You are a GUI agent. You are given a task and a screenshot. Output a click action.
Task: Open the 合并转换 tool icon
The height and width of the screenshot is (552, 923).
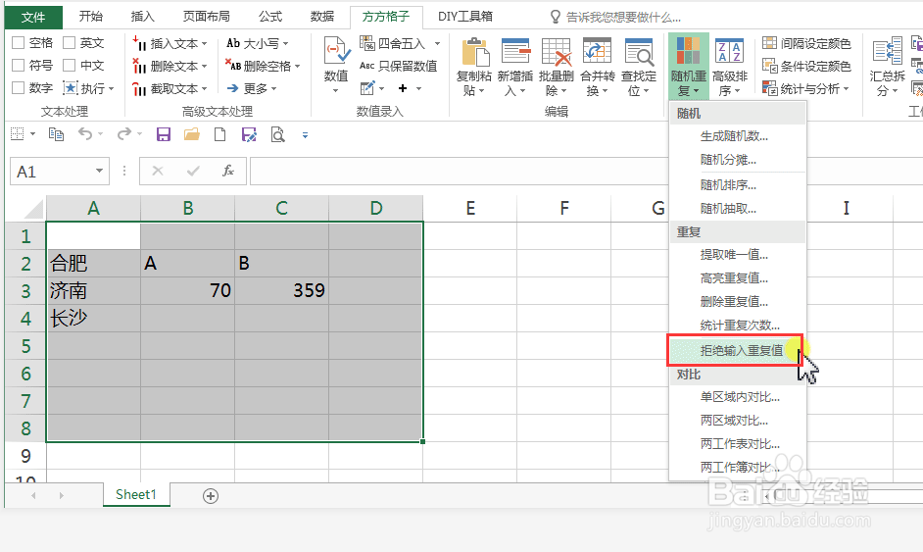597,52
